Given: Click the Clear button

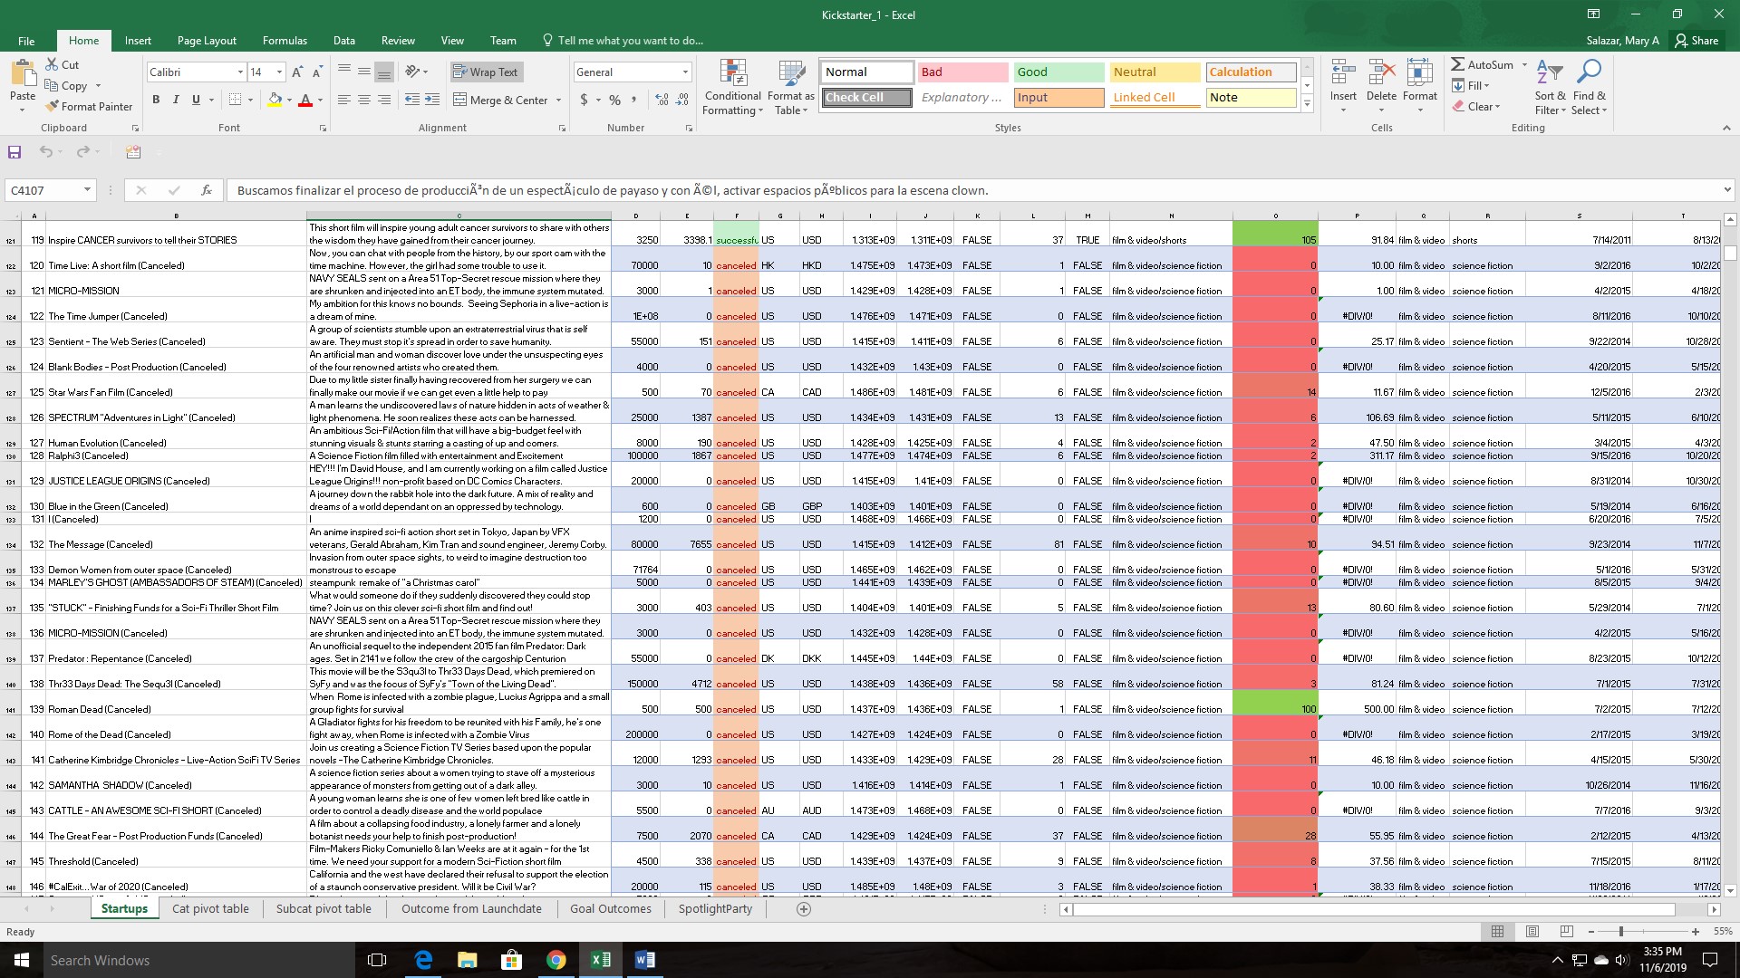Looking at the screenshot, I should click(1476, 106).
